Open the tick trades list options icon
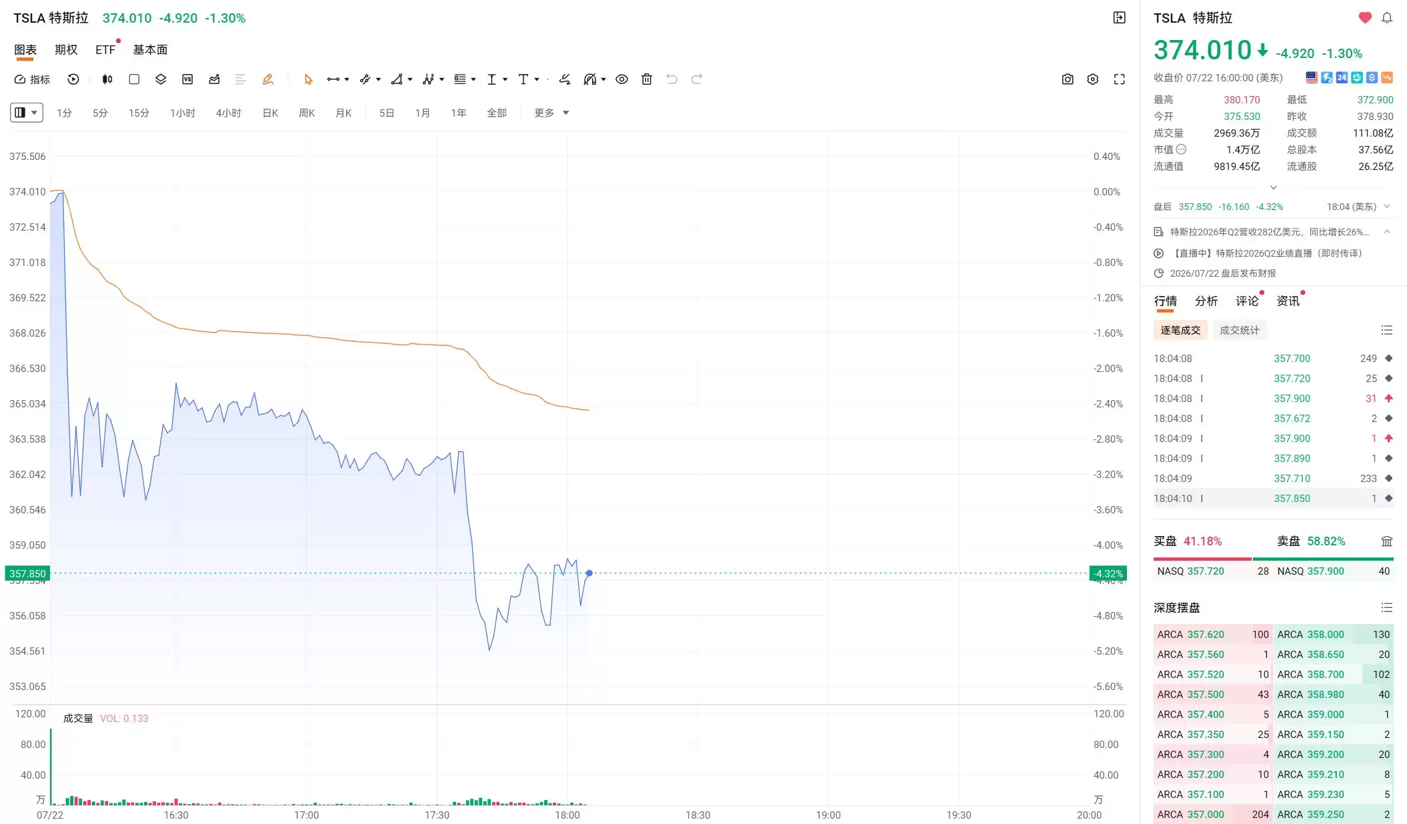Screen dimensions: 1407x824 (1387, 331)
